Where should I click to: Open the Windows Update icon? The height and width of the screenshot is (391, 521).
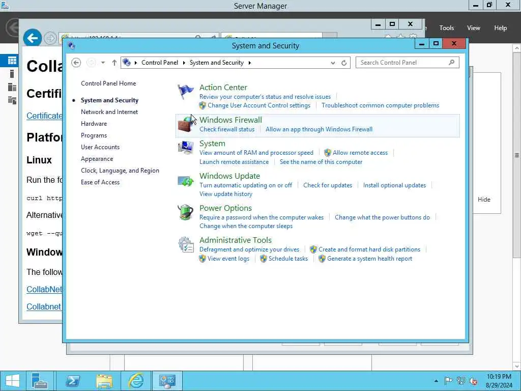click(185, 181)
